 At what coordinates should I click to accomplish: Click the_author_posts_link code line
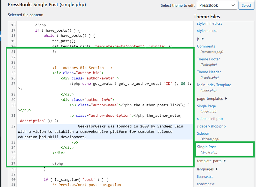(129, 105)
